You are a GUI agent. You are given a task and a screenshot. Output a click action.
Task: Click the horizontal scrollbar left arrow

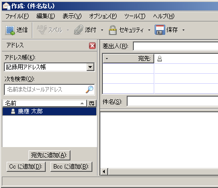pos(104,172)
